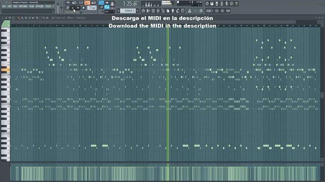Image resolution: width=325 pixels, height=182 pixels.
Task: Toggle the blue link grouping button
Action: pyautogui.click(x=107, y=8)
